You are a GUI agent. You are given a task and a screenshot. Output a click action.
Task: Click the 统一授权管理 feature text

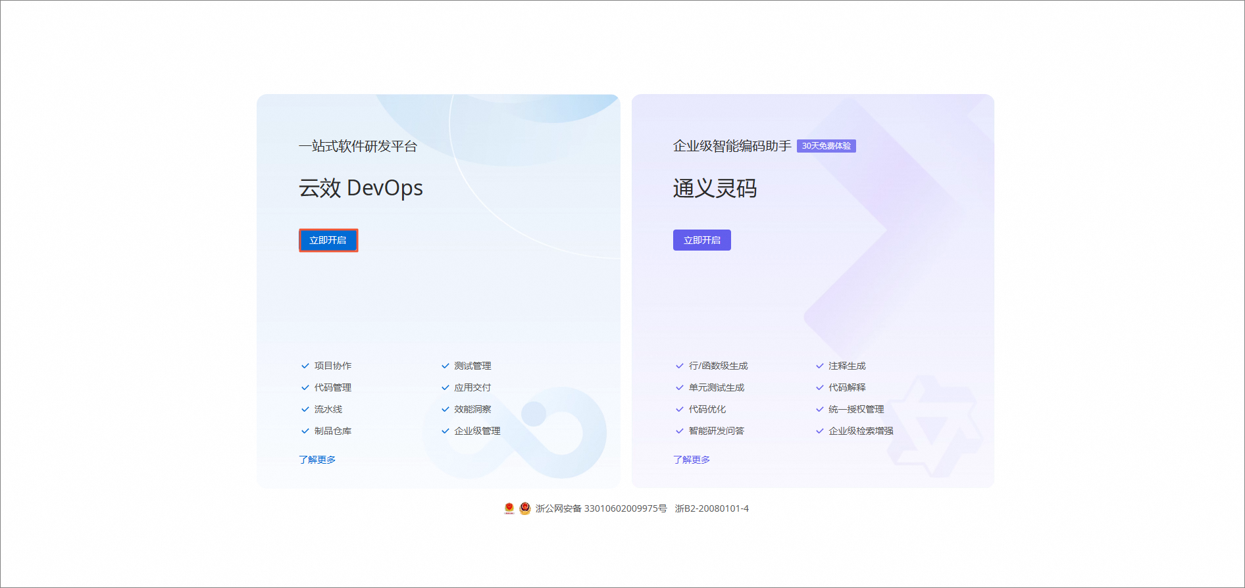[856, 409]
